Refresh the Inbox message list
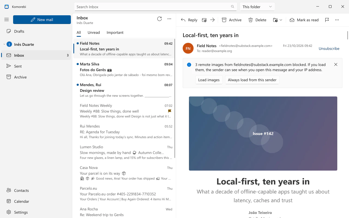The height and width of the screenshot is (218, 349). [x=160, y=19]
